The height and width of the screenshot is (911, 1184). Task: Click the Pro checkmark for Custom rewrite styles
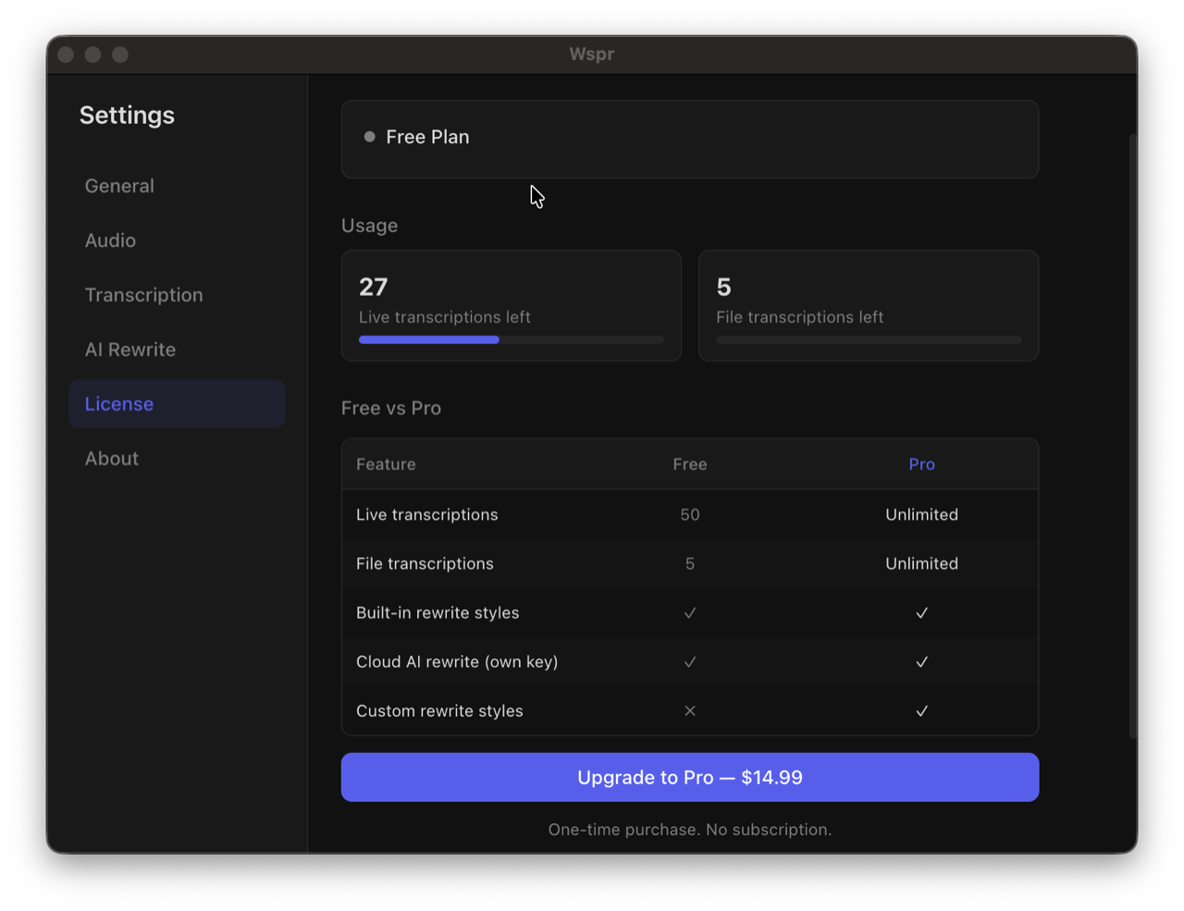tap(921, 711)
